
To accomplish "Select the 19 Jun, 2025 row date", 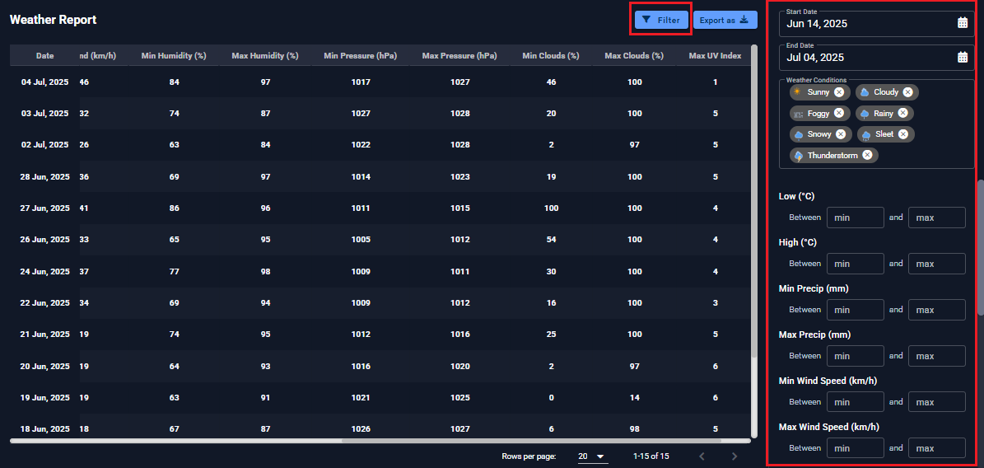I will 45,398.
